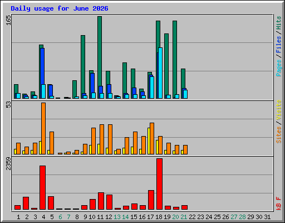Screen dimensions: 285x223
Task: Click day 18 on the x-axis
Action: click(x=159, y=217)
